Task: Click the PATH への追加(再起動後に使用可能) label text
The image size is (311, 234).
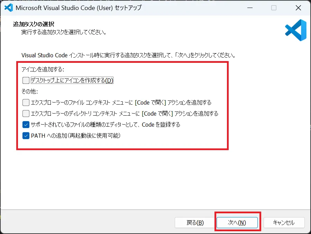Action: (x=76, y=136)
